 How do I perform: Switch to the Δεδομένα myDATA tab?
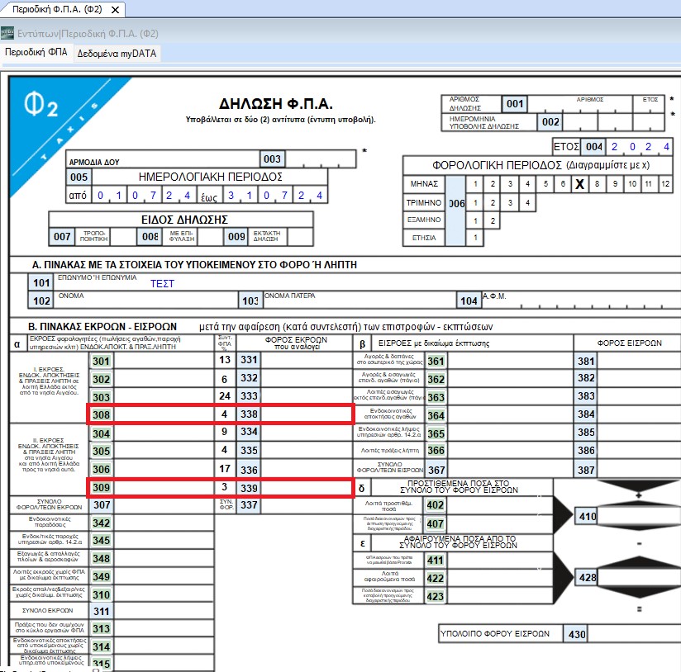click(117, 54)
